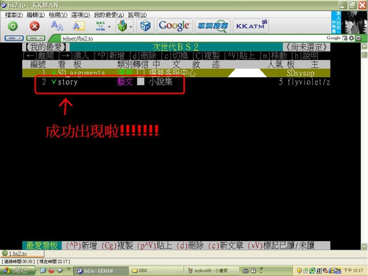Expand the quick launch chevron
Screen dimensions: 368x276
click(x=69, y=269)
